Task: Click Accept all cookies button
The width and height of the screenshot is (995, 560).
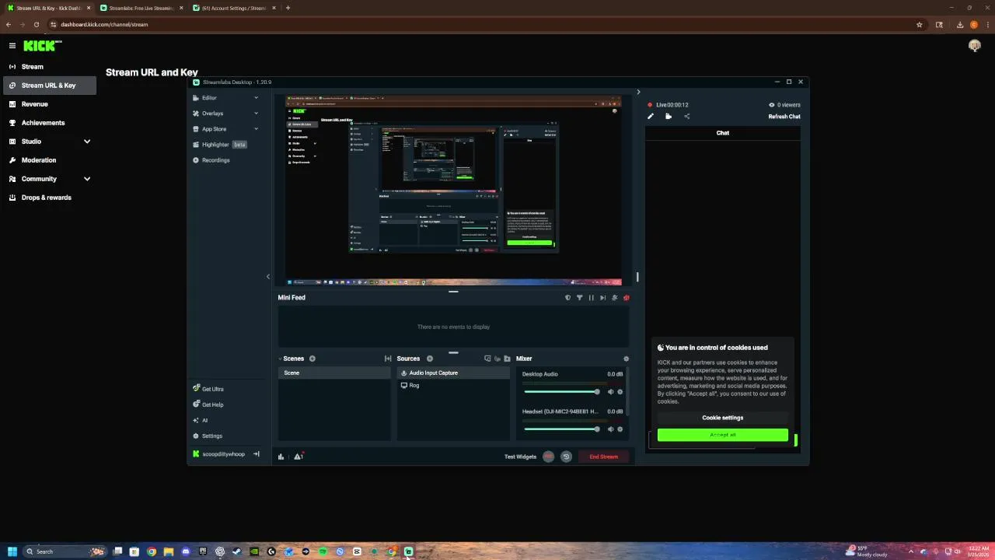Action: click(723, 435)
